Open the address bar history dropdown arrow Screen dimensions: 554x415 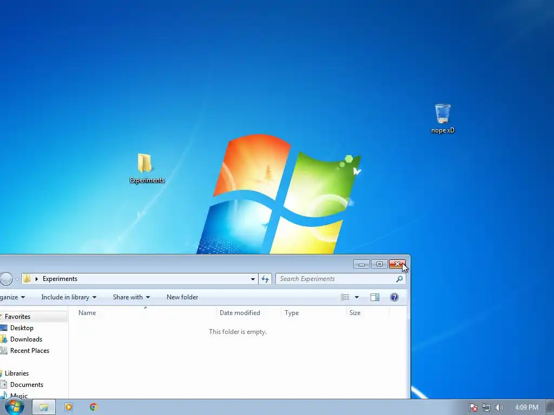tap(253, 279)
